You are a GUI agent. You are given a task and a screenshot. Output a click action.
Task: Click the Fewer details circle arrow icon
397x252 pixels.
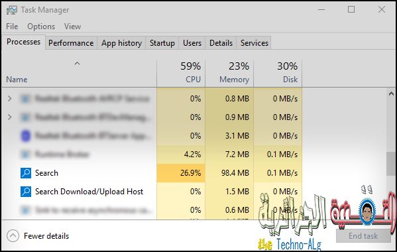pyautogui.click(x=13, y=236)
